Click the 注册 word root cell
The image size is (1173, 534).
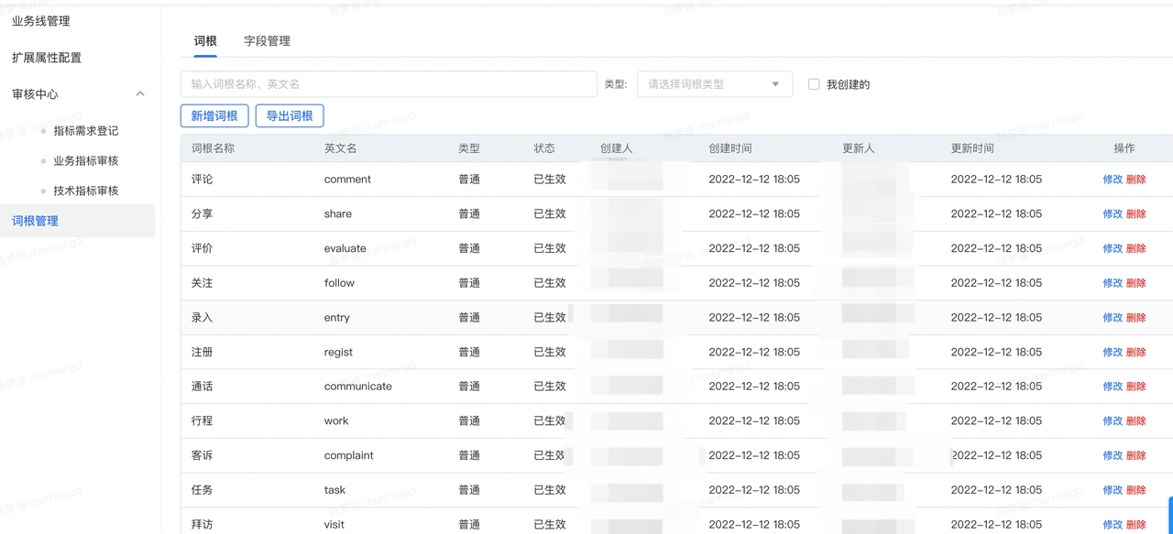coord(202,353)
